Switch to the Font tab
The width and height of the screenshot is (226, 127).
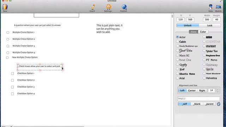(194, 32)
